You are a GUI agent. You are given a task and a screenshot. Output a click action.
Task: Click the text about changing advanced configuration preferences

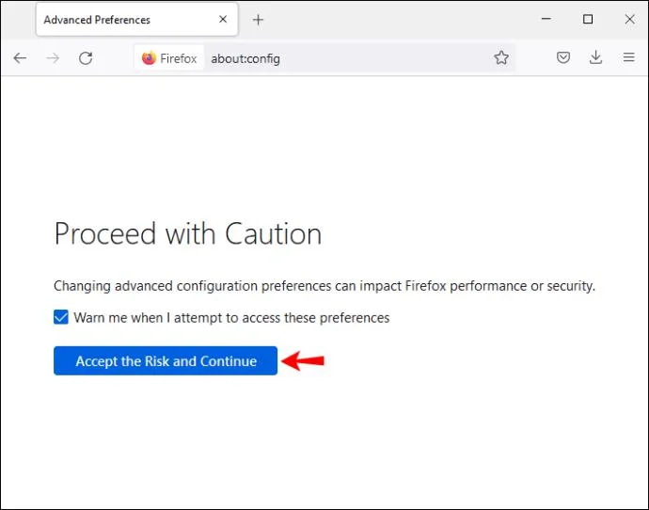tap(324, 286)
